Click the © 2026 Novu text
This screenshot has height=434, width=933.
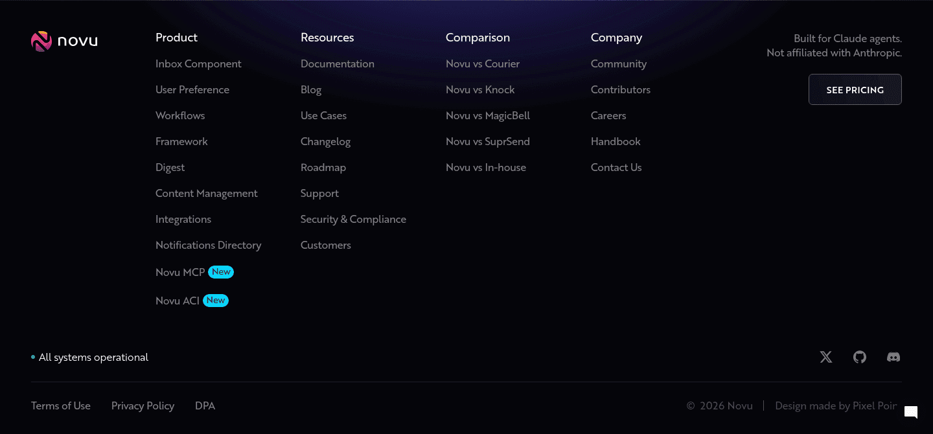coord(720,405)
